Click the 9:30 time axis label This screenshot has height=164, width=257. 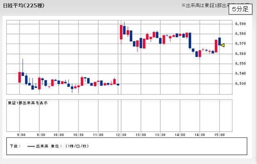pos(41,135)
